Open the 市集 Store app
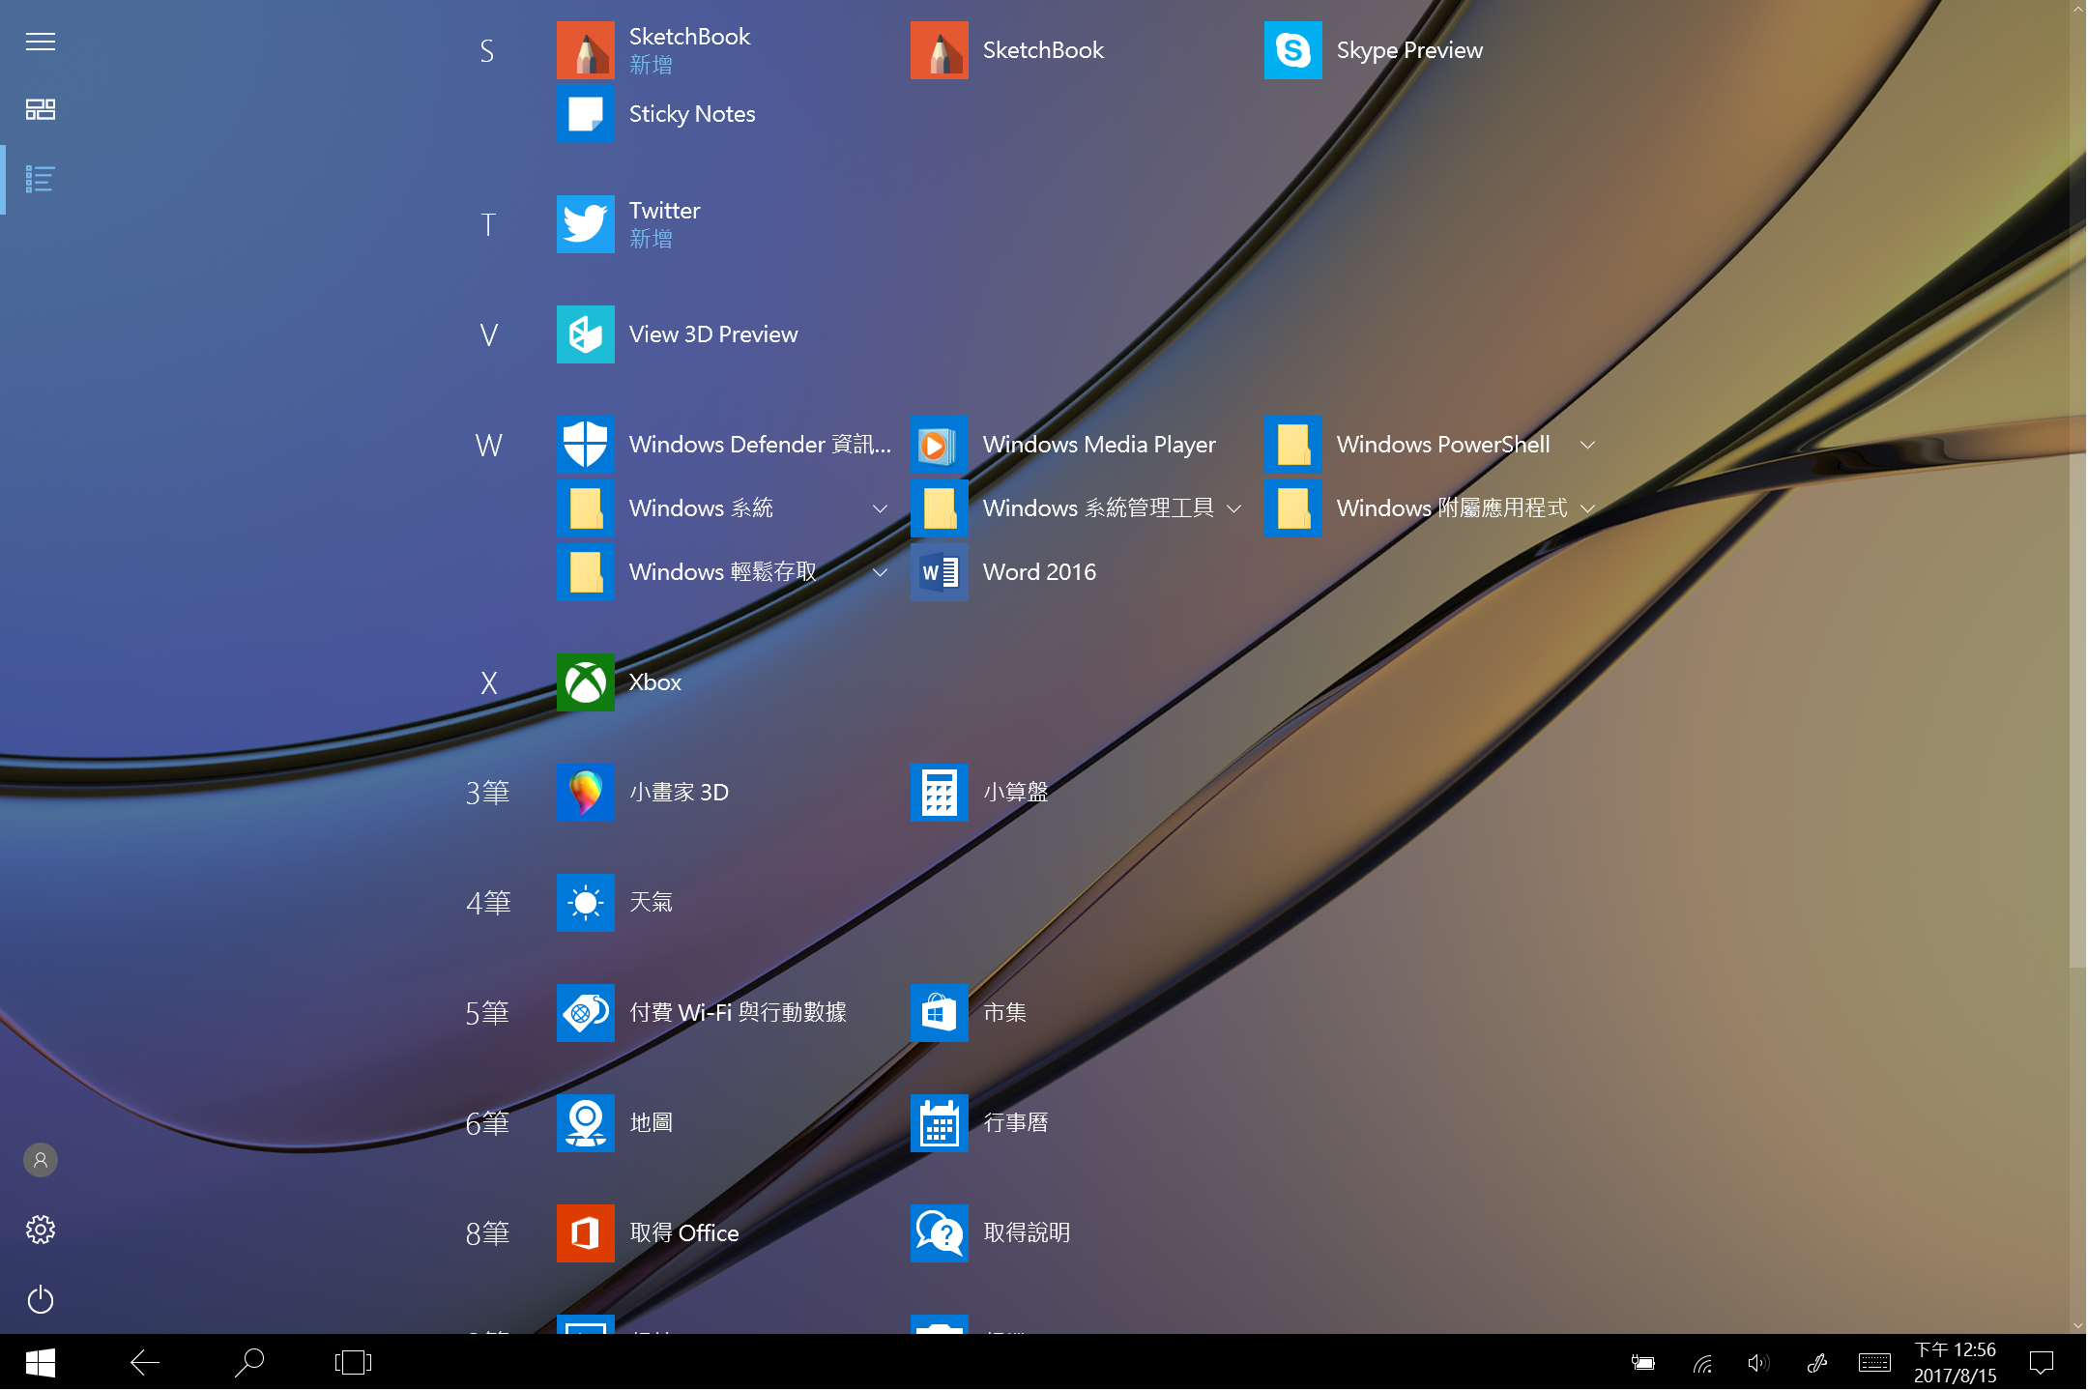This screenshot has height=1391, width=2088. 1077,1013
